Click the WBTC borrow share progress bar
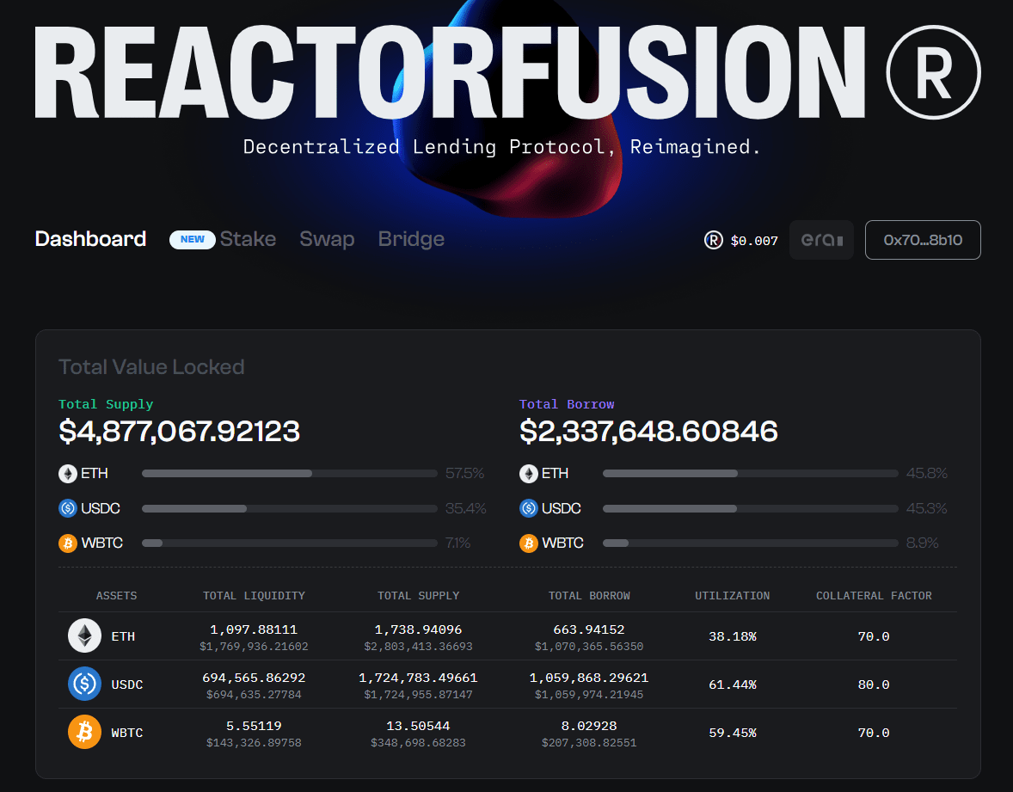 (x=750, y=543)
